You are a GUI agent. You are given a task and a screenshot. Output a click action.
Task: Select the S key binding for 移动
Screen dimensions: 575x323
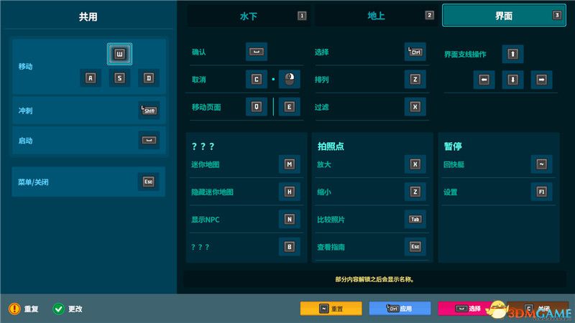pyautogui.click(x=119, y=78)
